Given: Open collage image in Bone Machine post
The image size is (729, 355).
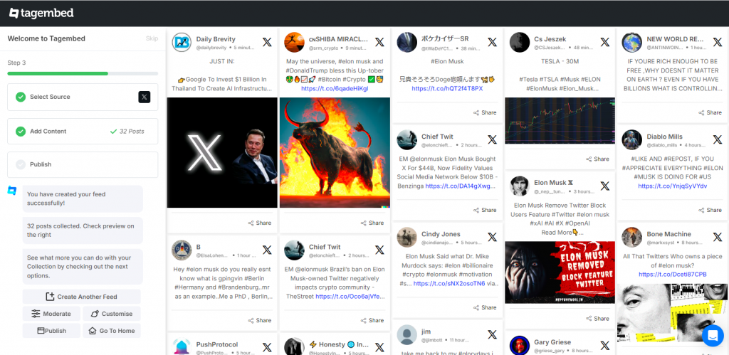Looking at the screenshot, I should tap(672, 313).
